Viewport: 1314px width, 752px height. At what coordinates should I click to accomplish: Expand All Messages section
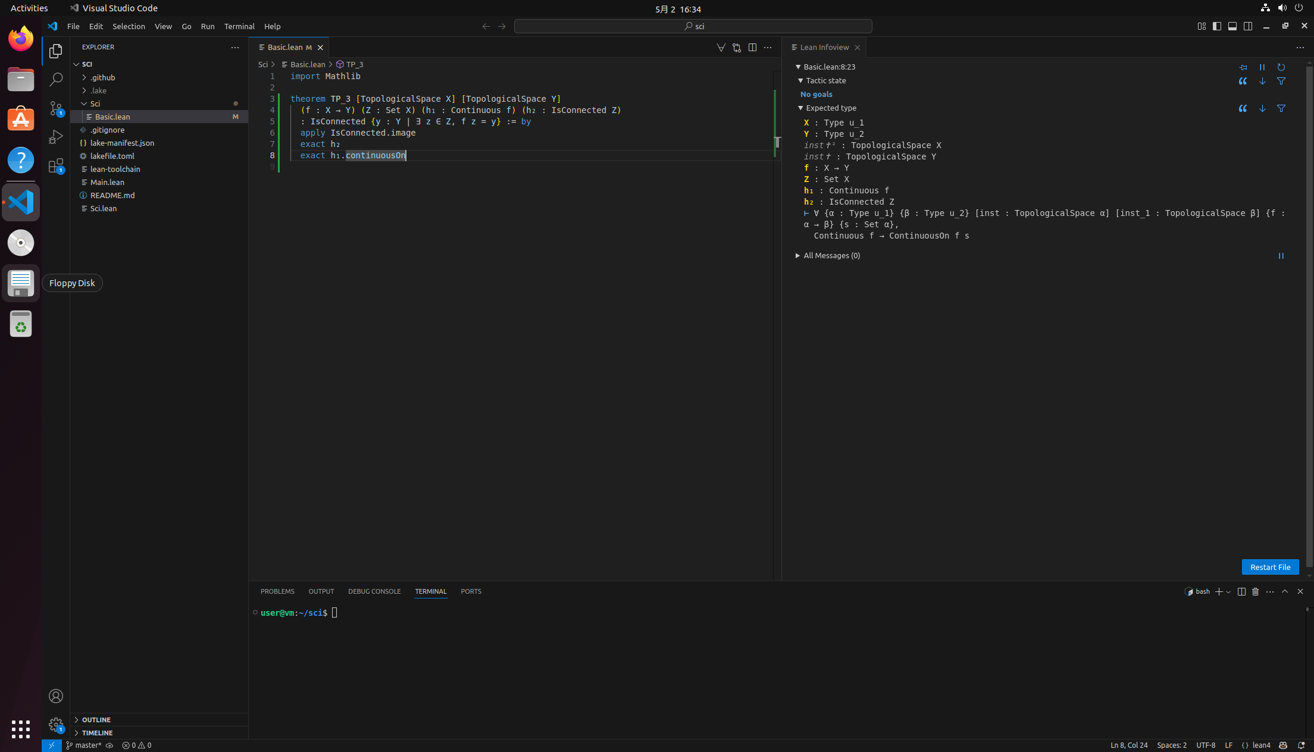[x=831, y=255]
